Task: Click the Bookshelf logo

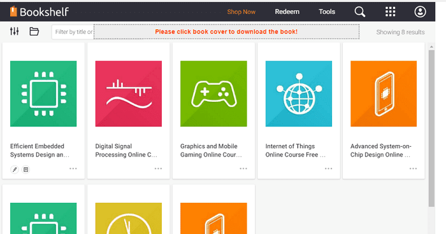Action: [40, 11]
